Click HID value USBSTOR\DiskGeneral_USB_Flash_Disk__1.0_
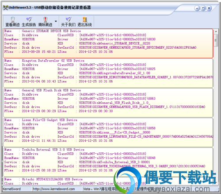This screenshot has width=221, height=194. [x=114, y=103]
